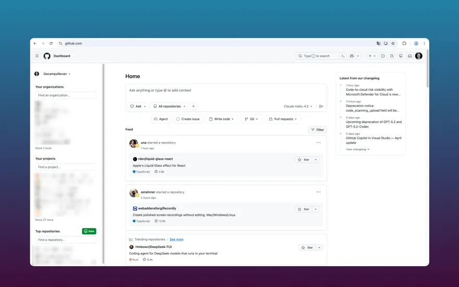459x287 pixels.
Task: Expand star list dropdown for Recordly
Action: point(316,209)
